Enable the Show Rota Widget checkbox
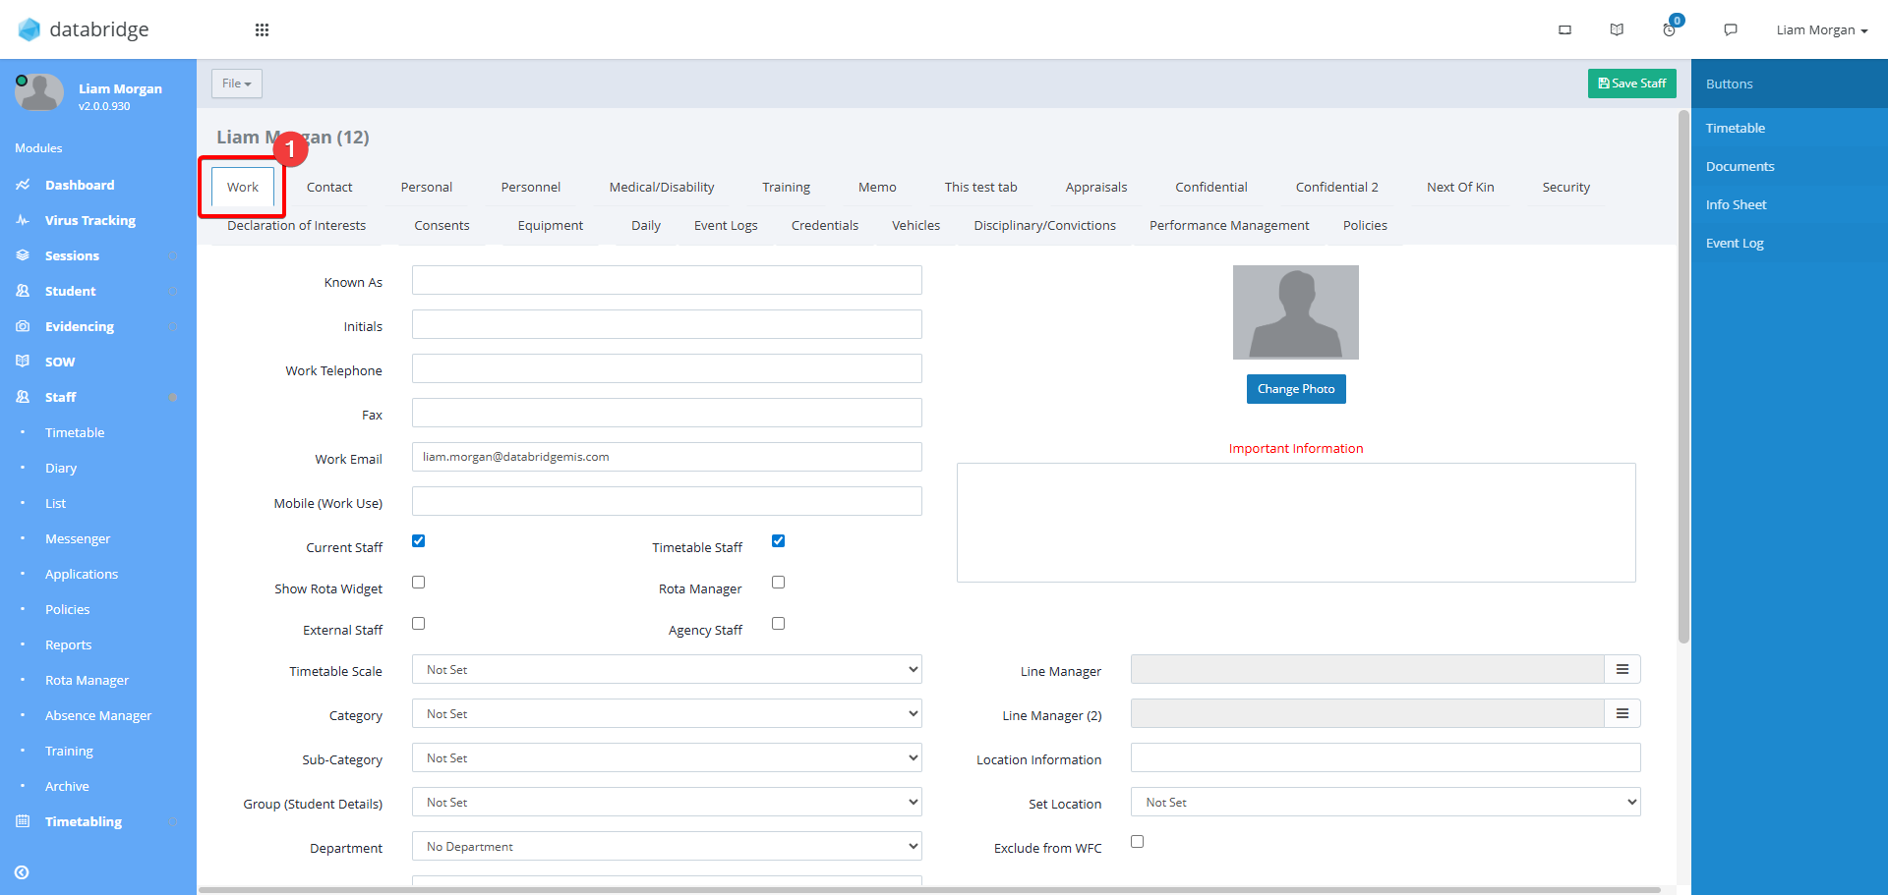Image resolution: width=1888 pixels, height=895 pixels. [419, 583]
